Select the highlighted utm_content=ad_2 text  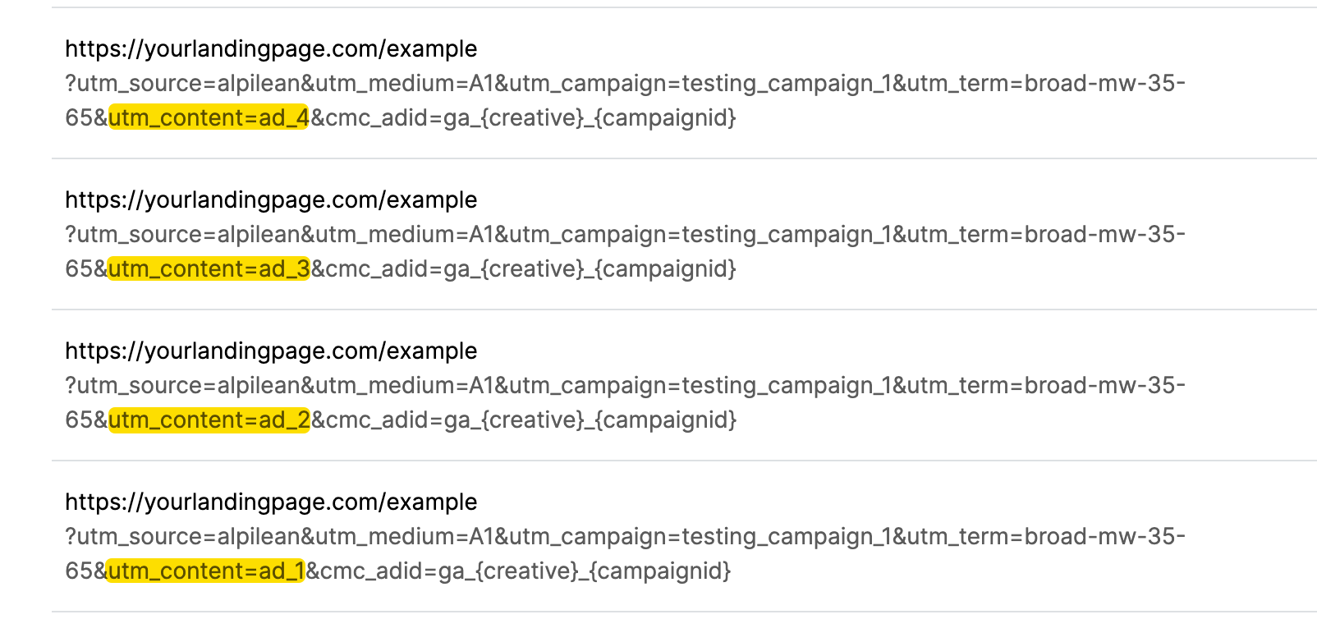(x=209, y=420)
